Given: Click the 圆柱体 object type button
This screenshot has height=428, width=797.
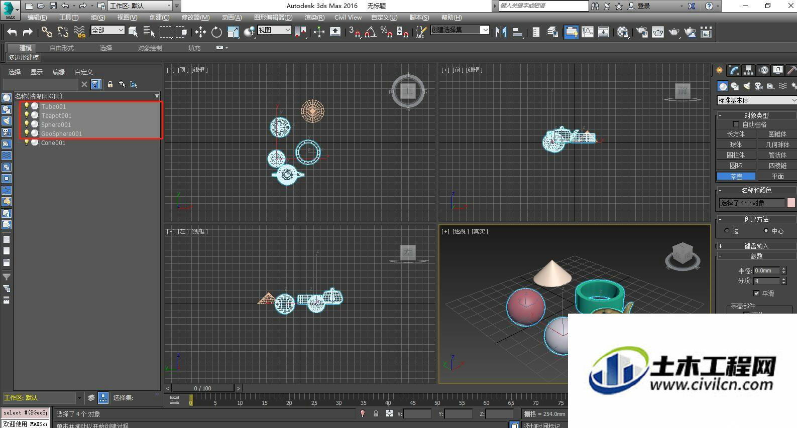Looking at the screenshot, I should point(736,155).
